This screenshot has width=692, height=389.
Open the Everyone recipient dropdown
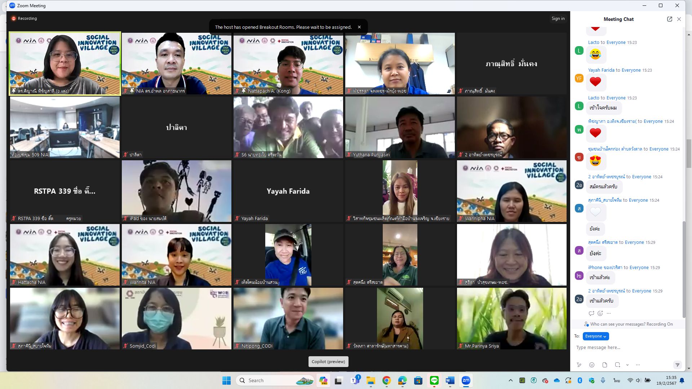pos(595,336)
